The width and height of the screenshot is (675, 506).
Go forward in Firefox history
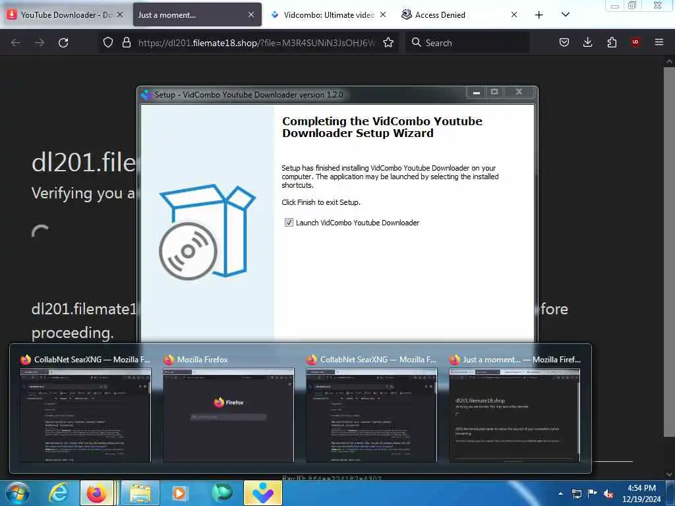click(39, 43)
